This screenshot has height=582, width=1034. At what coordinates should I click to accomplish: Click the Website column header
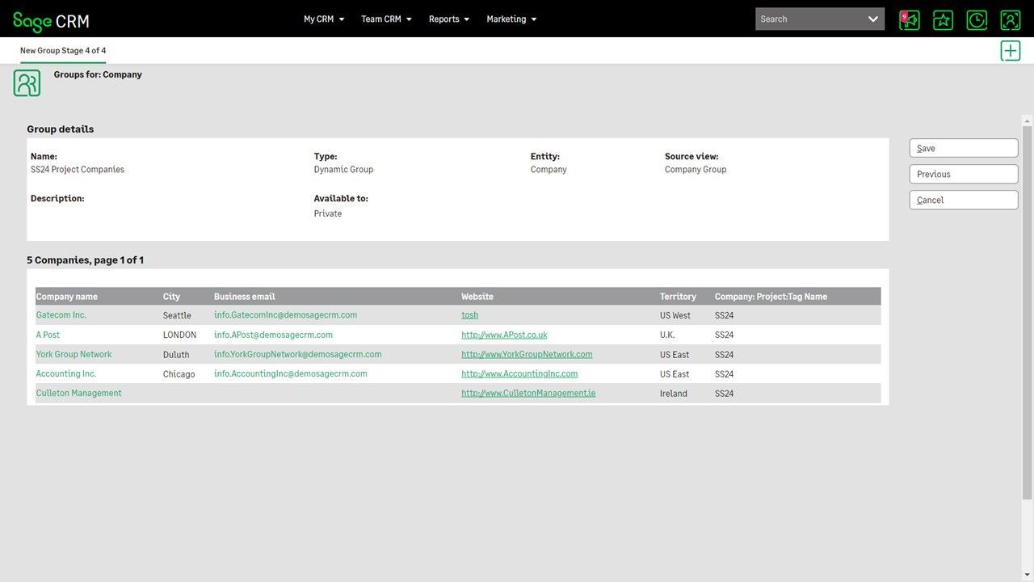click(x=477, y=297)
